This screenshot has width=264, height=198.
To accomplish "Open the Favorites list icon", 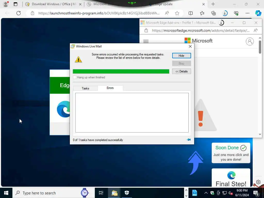I will pyautogui.click(x=202, y=13).
